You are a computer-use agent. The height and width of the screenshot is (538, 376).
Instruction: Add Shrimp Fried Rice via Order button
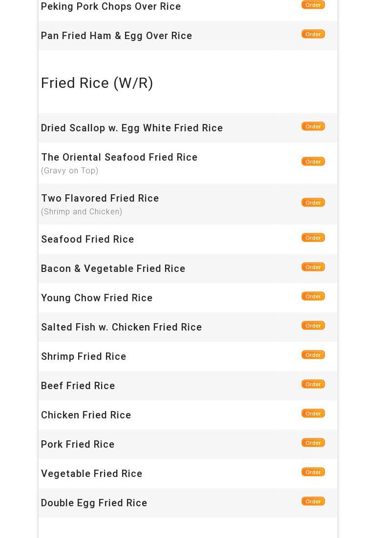pyautogui.click(x=313, y=355)
